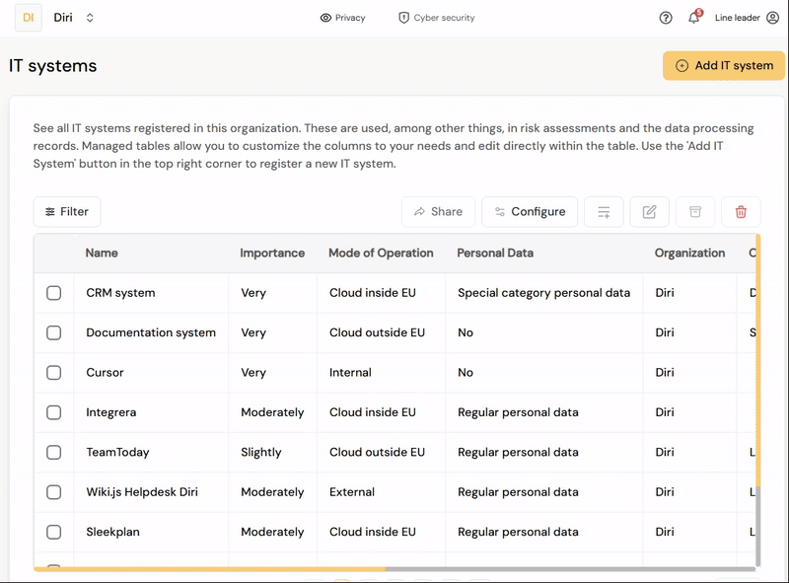
Task: Check the Integrera row checkbox
Action: click(54, 412)
